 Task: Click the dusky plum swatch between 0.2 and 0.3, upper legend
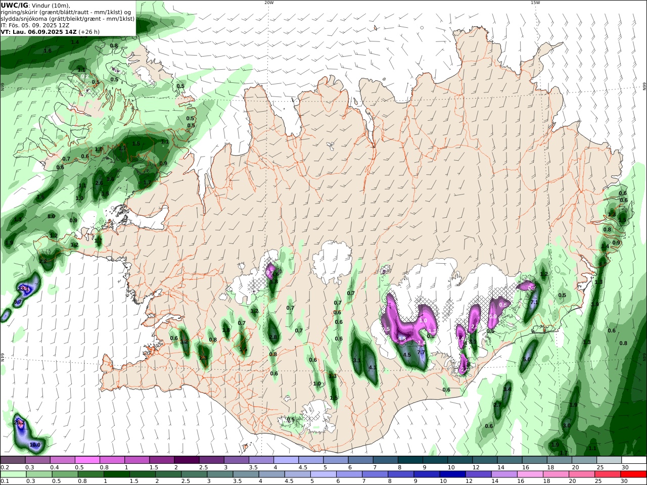click(13, 460)
